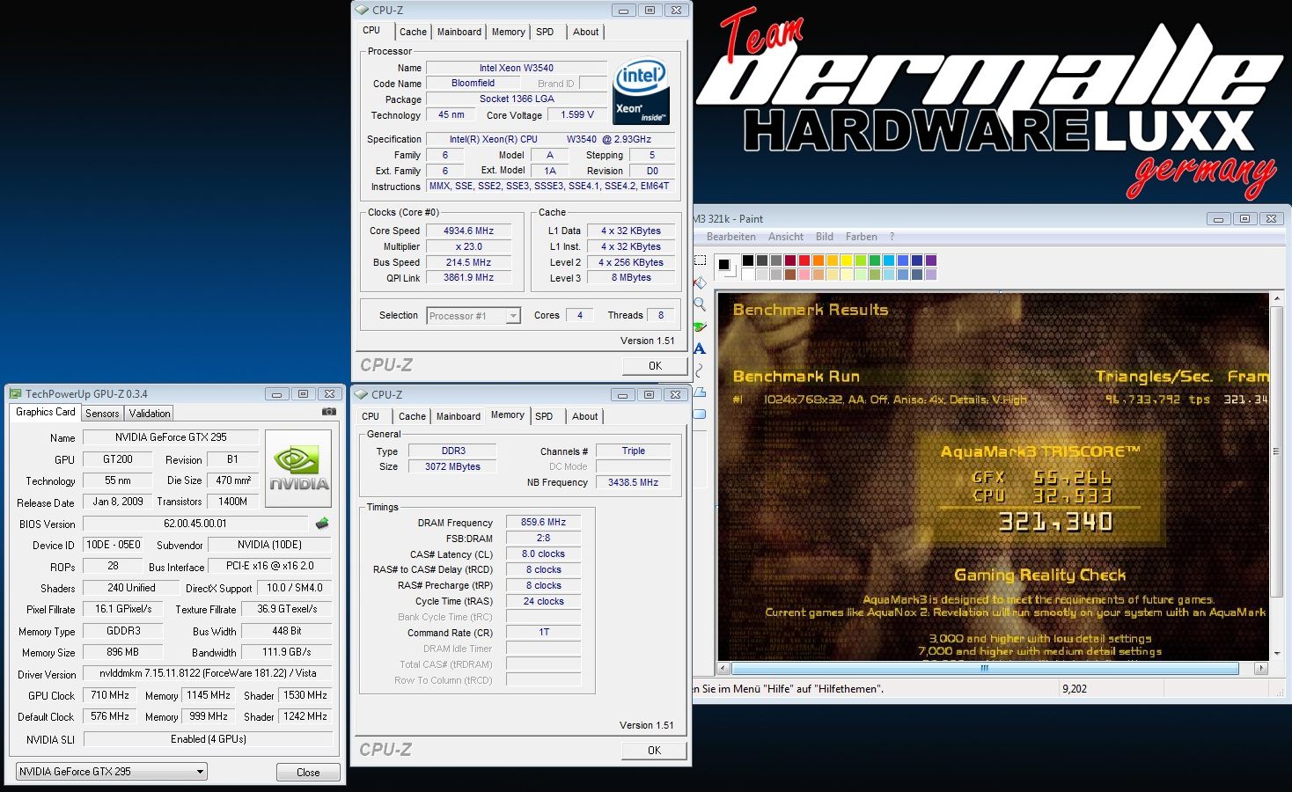Select the Paint polygon tool
The image size is (1292, 792).
701,392
